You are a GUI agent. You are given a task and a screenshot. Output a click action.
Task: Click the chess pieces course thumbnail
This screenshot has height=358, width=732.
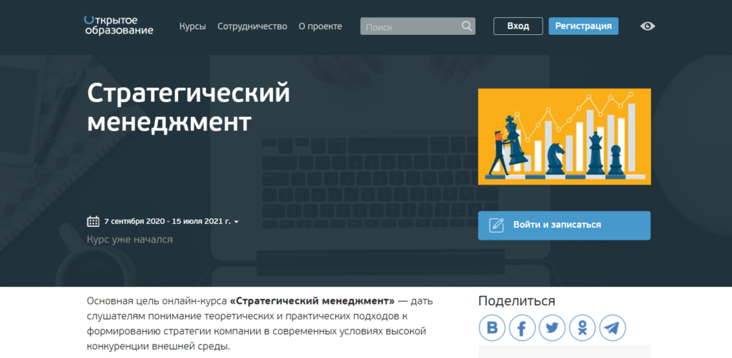coord(564,135)
